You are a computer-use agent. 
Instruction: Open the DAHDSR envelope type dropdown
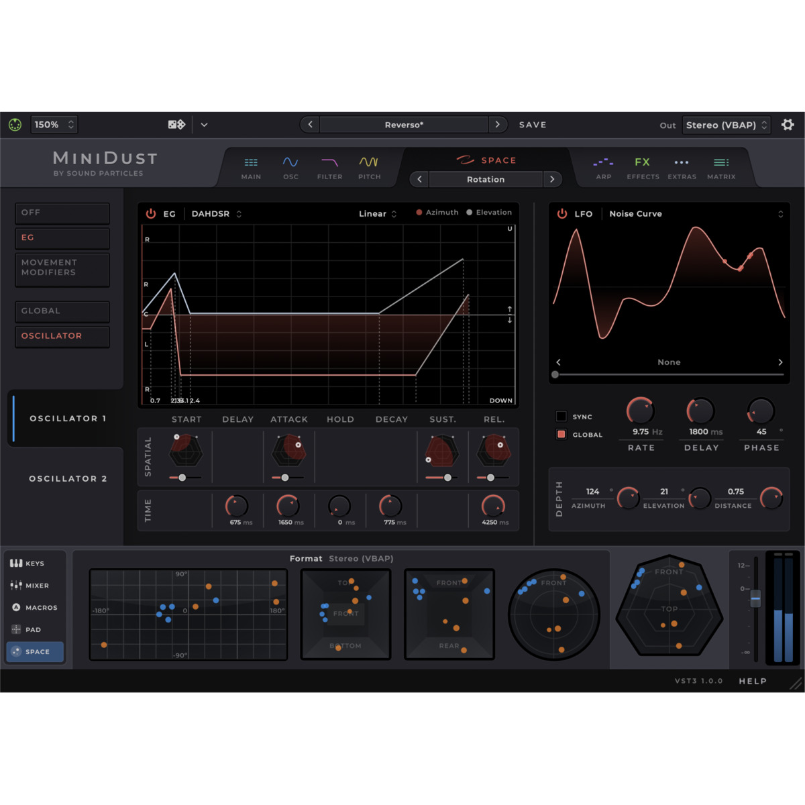coord(217,214)
